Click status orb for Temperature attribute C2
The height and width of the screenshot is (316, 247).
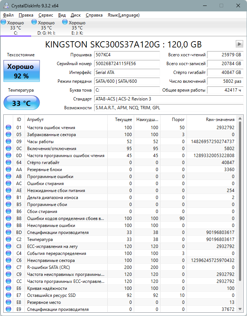click(8, 239)
